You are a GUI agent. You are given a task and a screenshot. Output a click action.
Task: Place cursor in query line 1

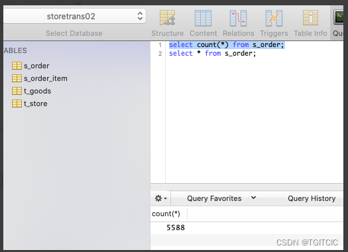pyautogui.click(x=227, y=45)
